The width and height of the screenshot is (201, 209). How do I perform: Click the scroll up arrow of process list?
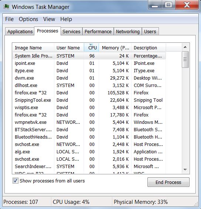pos(185,47)
